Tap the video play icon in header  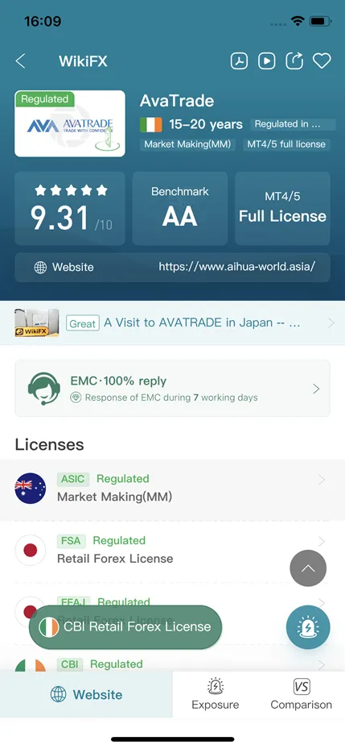(267, 60)
